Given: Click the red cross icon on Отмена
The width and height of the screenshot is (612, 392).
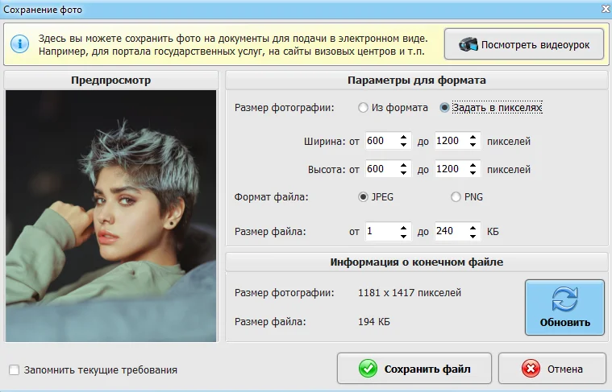Looking at the screenshot, I should tap(531, 369).
